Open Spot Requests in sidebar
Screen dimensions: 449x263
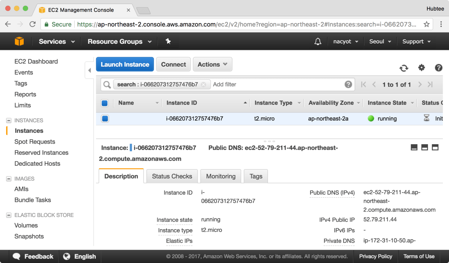tap(35, 142)
